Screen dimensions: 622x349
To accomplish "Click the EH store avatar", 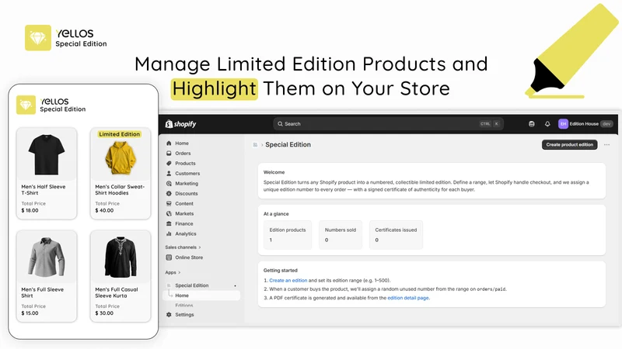I will pyautogui.click(x=563, y=124).
